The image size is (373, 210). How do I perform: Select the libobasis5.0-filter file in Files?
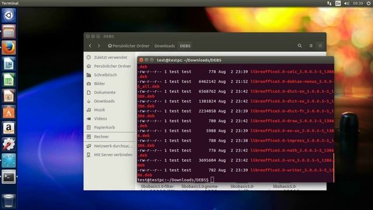pyautogui.click(x=158, y=187)
